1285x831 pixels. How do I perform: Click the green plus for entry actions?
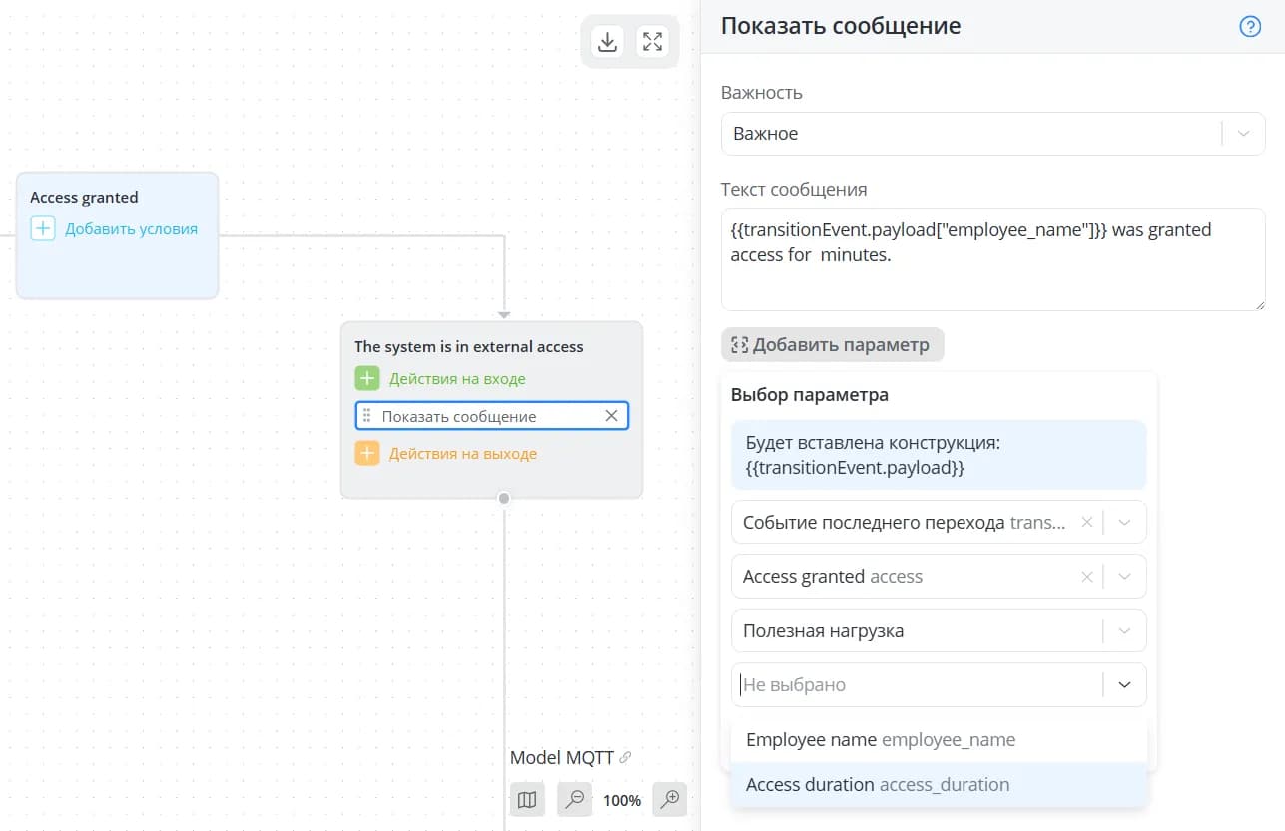367,379
